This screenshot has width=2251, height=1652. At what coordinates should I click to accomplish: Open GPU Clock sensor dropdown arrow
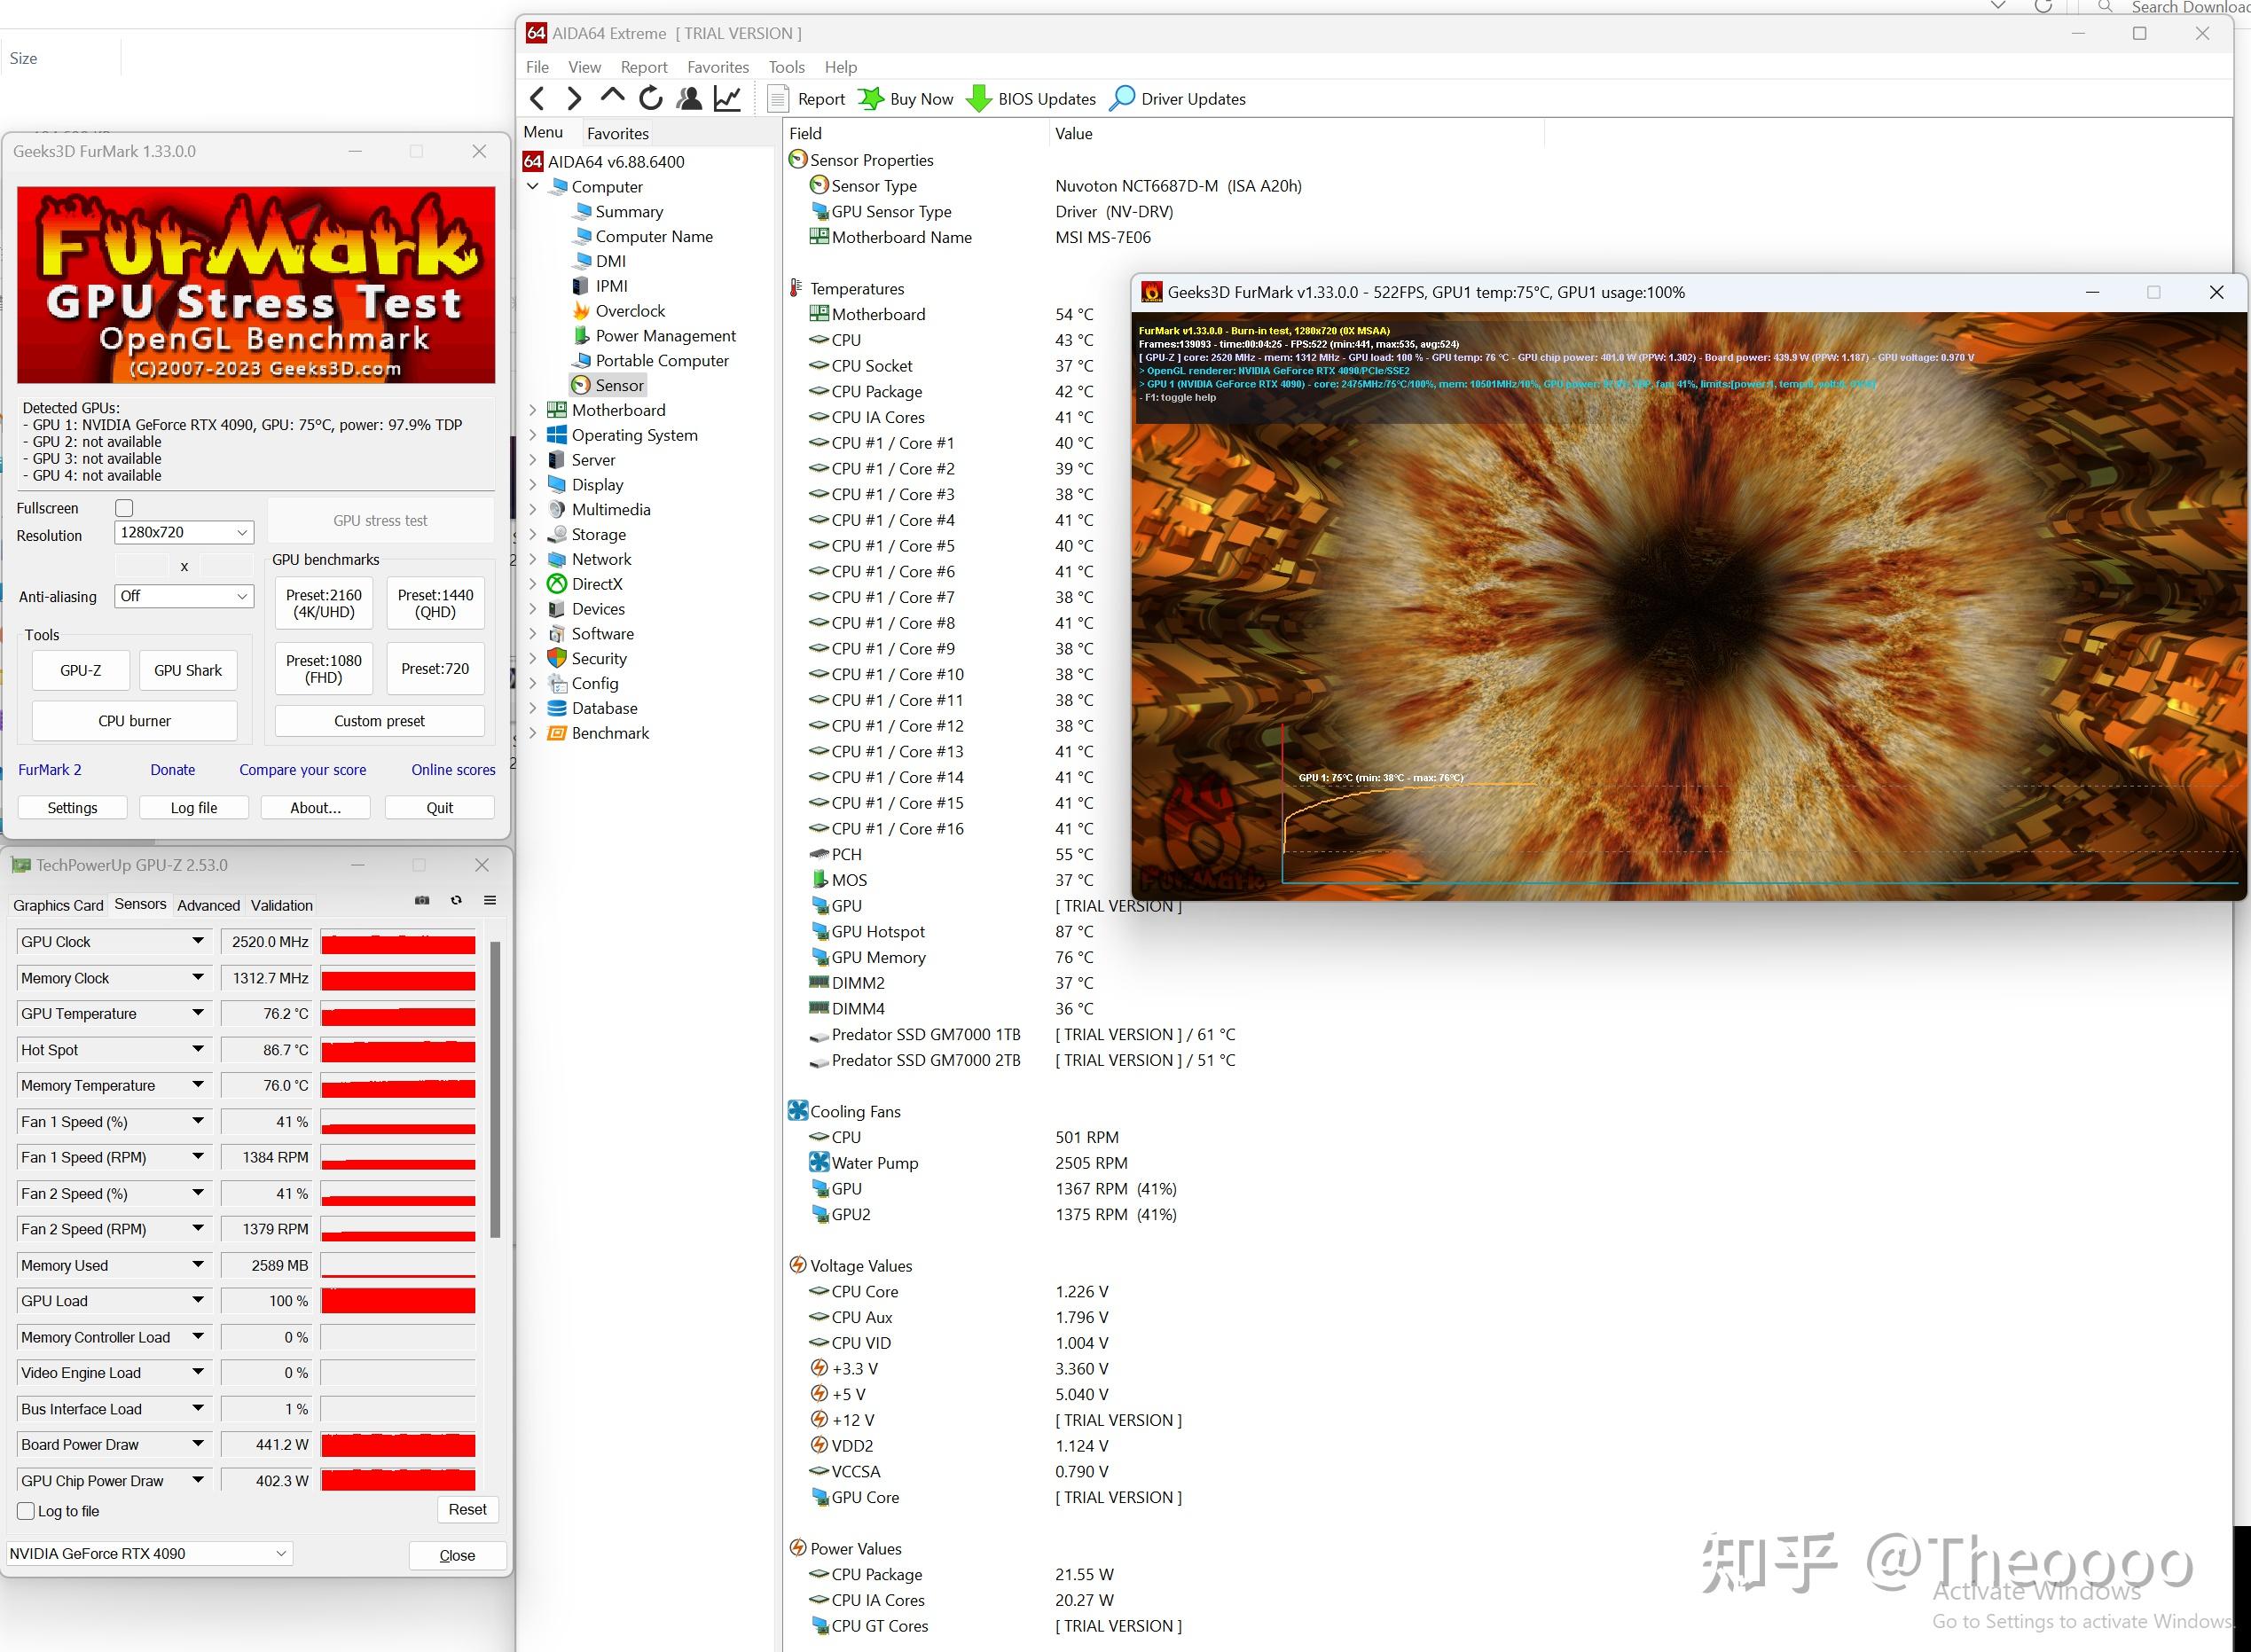click(x=198, y=941)
